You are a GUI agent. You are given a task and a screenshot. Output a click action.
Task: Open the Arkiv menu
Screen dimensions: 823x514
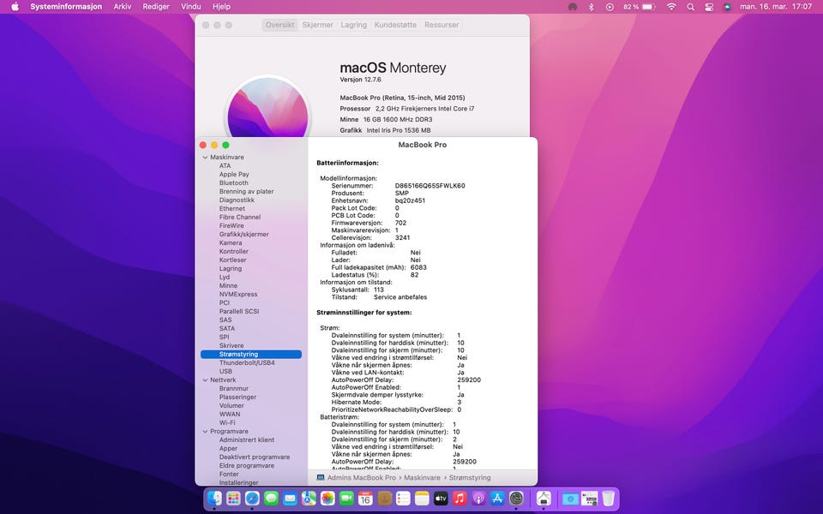pos(123,6)
